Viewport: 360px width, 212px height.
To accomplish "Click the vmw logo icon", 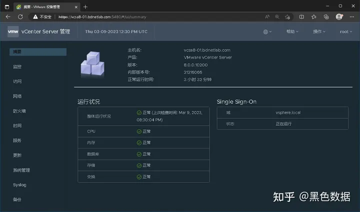I will pos(13,32).
